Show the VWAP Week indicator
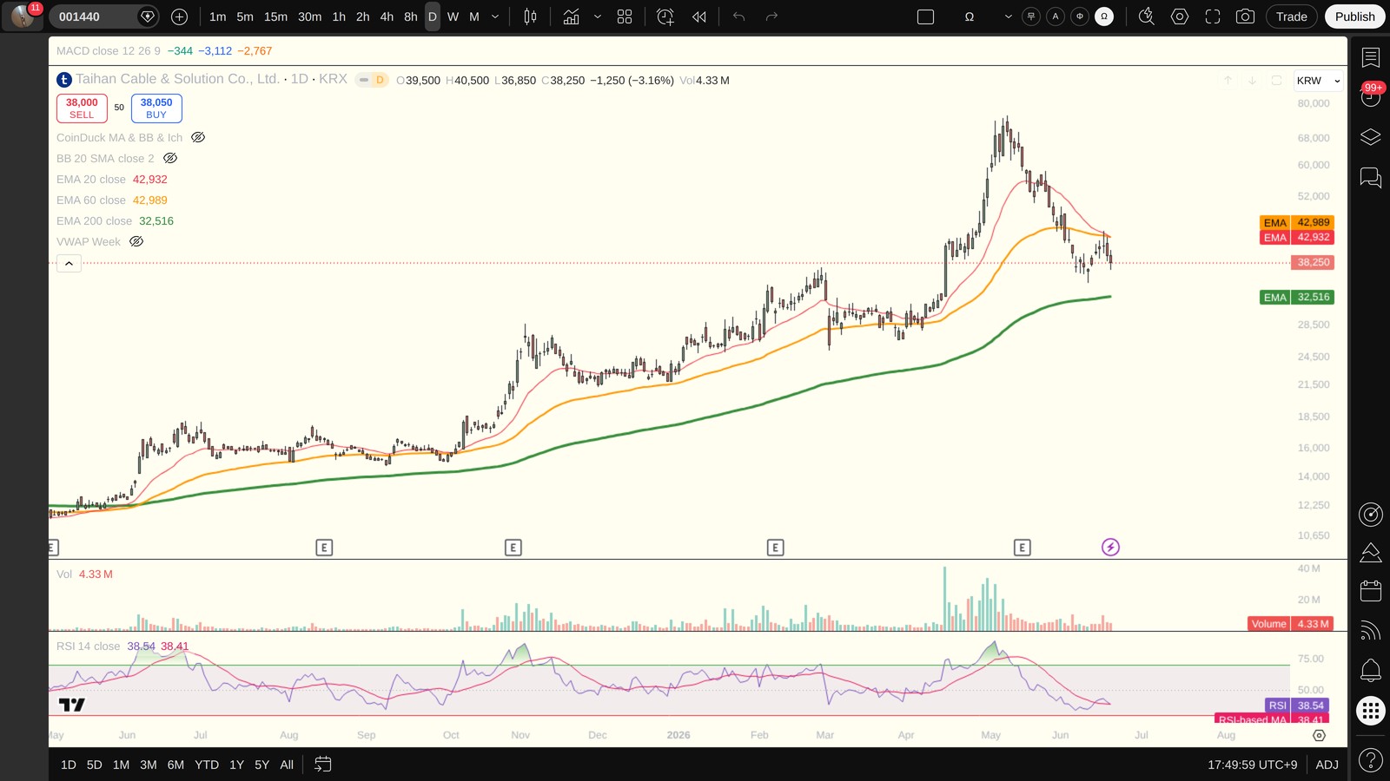1390x781 pixels. coord(136,241)
